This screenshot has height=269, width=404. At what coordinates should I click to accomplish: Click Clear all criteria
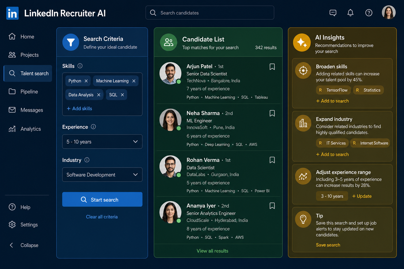coord(102,217)
